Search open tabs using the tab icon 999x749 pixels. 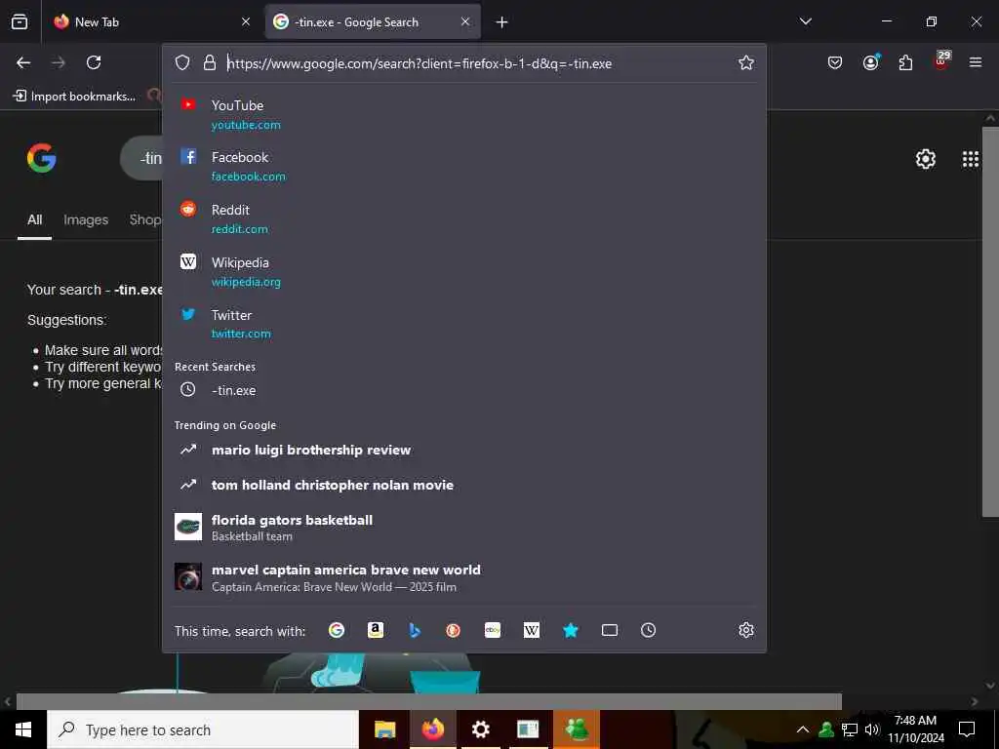610,630
